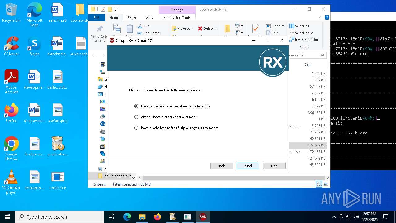Screen dimensions: 396x223
Task: Open Recycle Bin desktop icon
Action: 11,13
